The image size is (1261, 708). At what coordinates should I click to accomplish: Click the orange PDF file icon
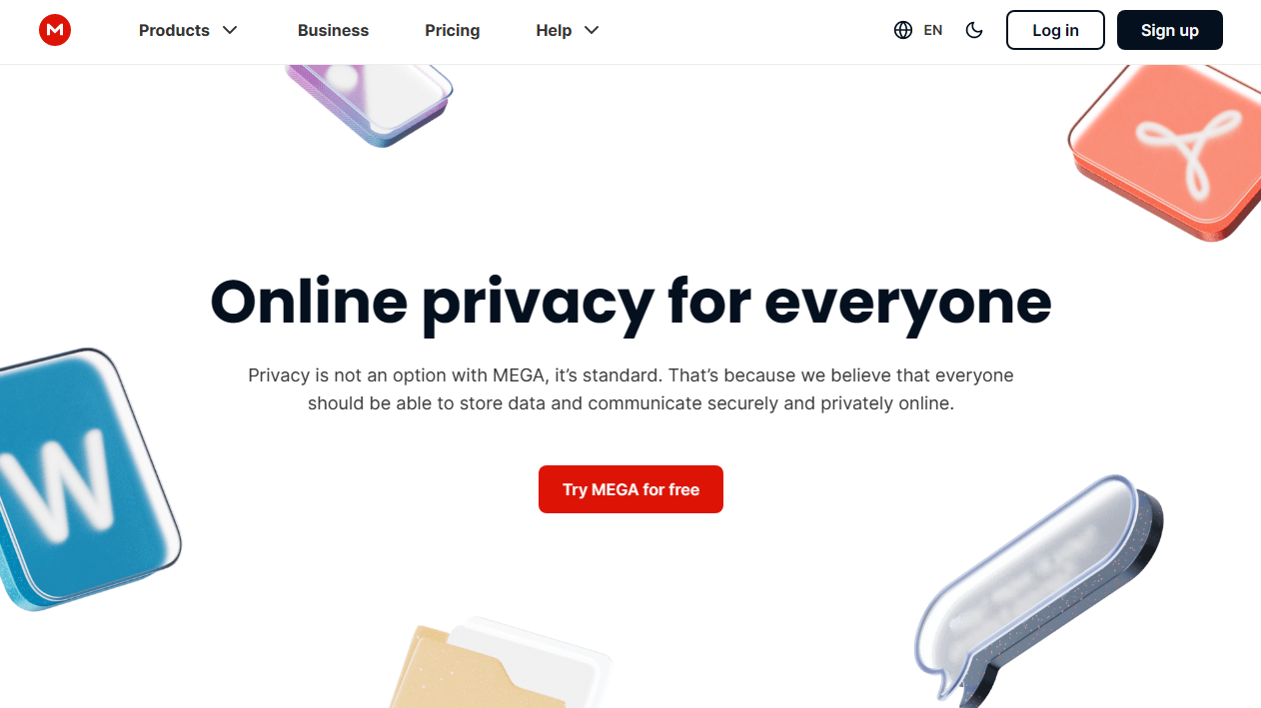(1165, 150)
